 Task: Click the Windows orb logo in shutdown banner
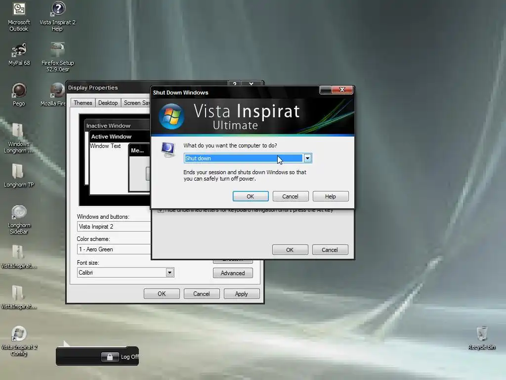[171, 116]
